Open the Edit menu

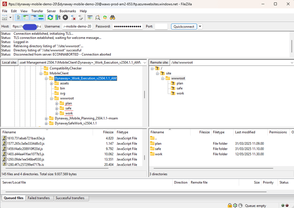click(14, 11)
